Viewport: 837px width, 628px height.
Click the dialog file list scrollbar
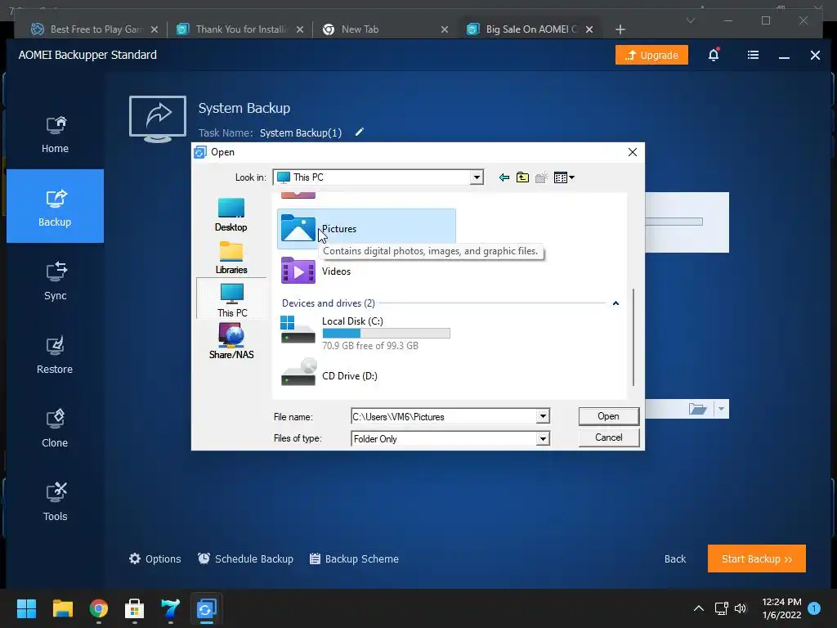click(633, 336)
